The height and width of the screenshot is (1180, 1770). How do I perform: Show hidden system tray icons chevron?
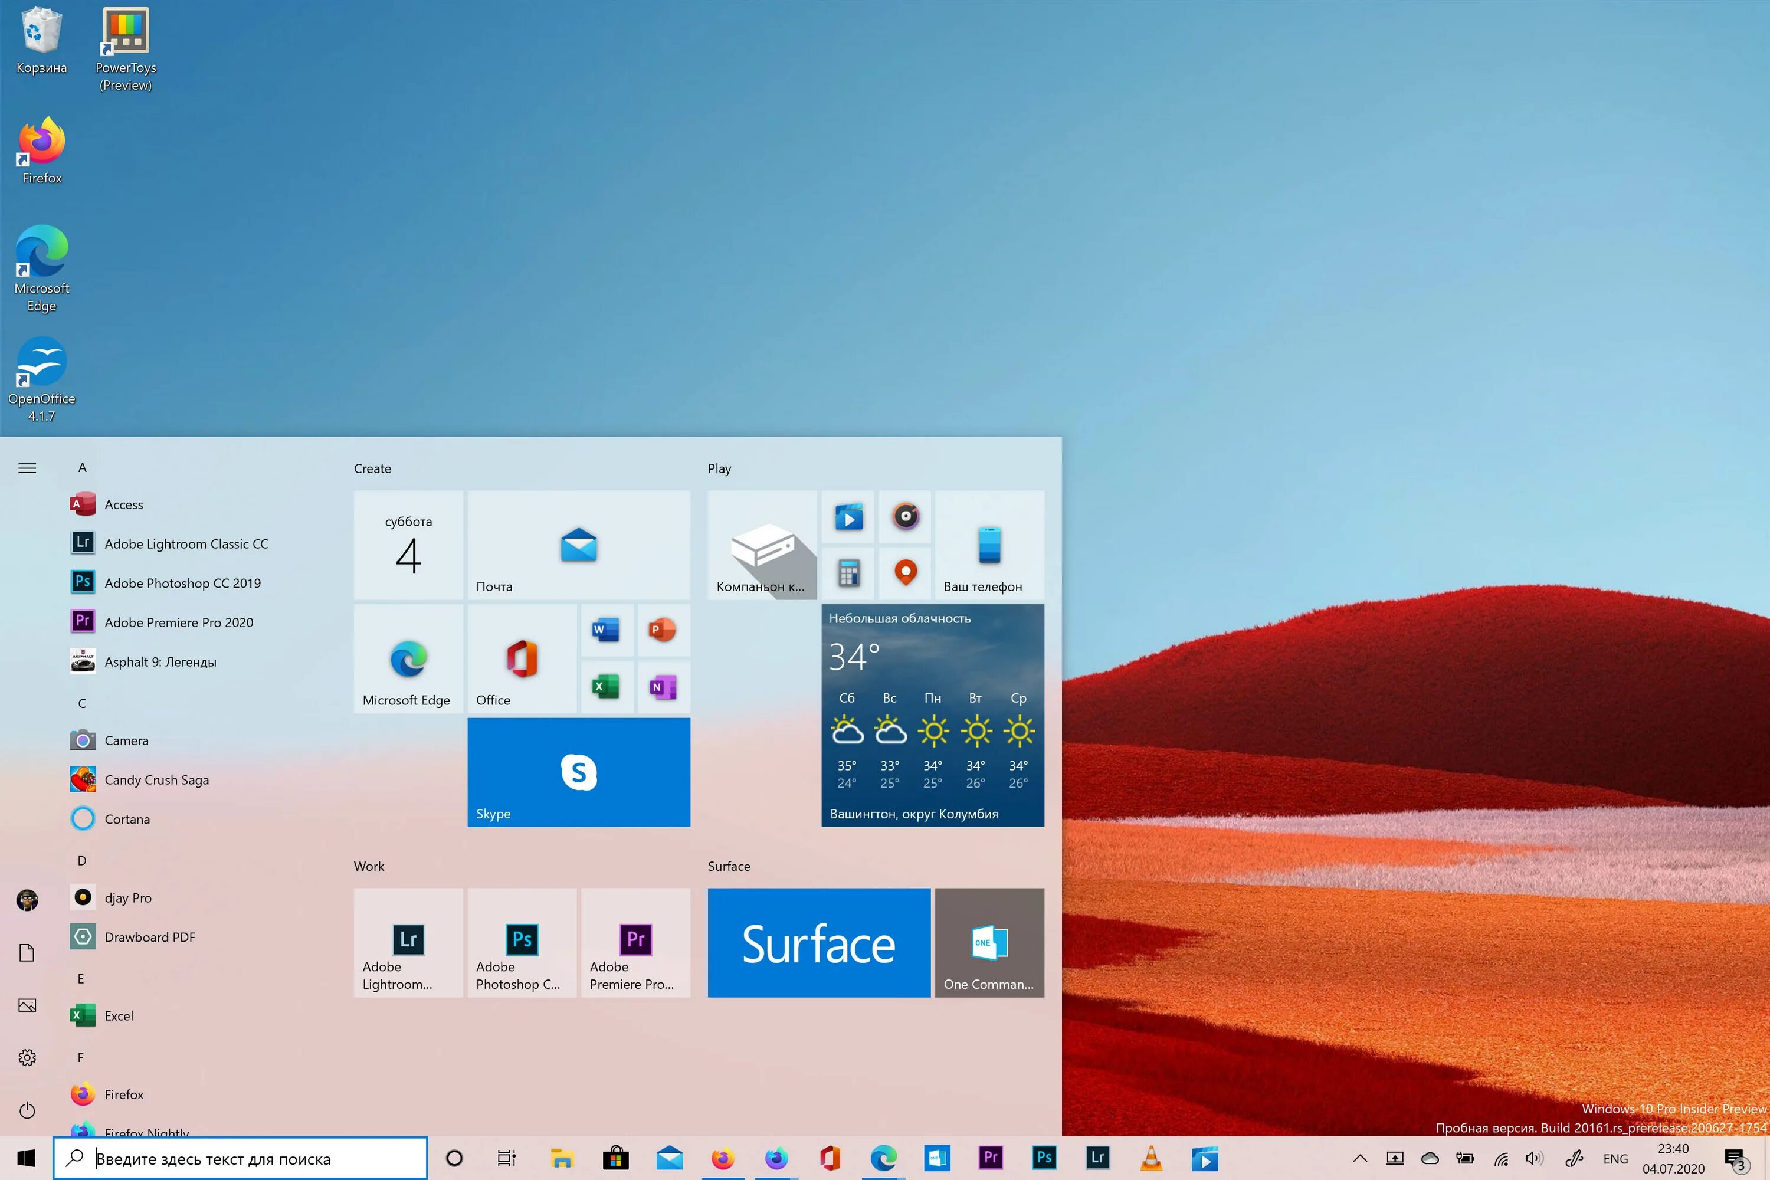pos(1359,1158)
